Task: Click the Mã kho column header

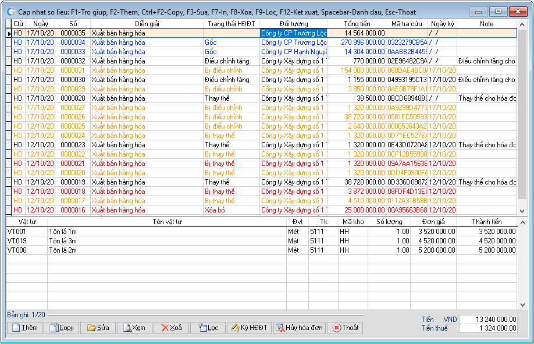Action: (353, 222)
